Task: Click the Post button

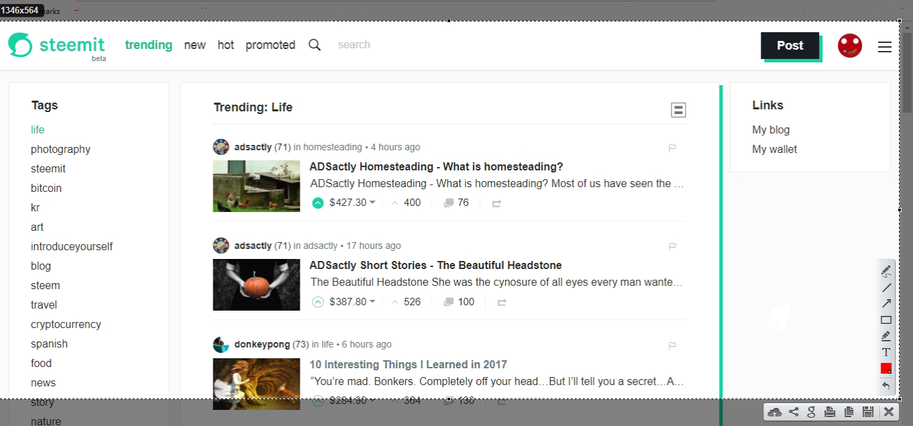Action: (790, 46)
